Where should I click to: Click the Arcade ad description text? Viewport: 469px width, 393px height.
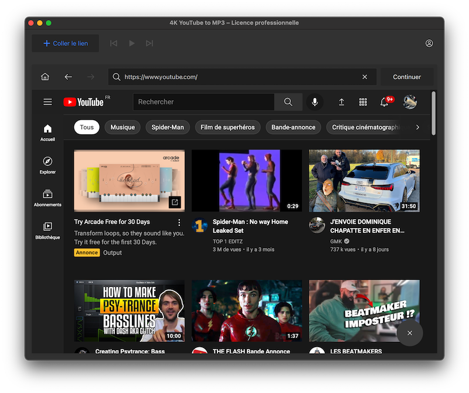click(129, 238)
